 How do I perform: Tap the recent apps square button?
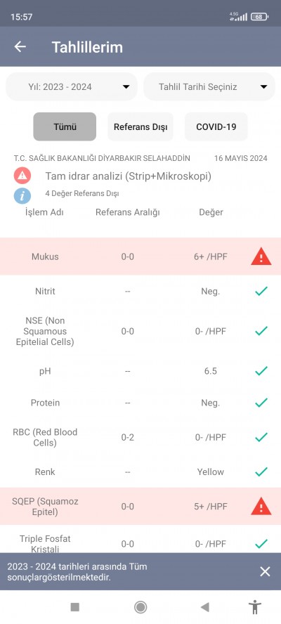pyautogui.click(x=75, y=607)
